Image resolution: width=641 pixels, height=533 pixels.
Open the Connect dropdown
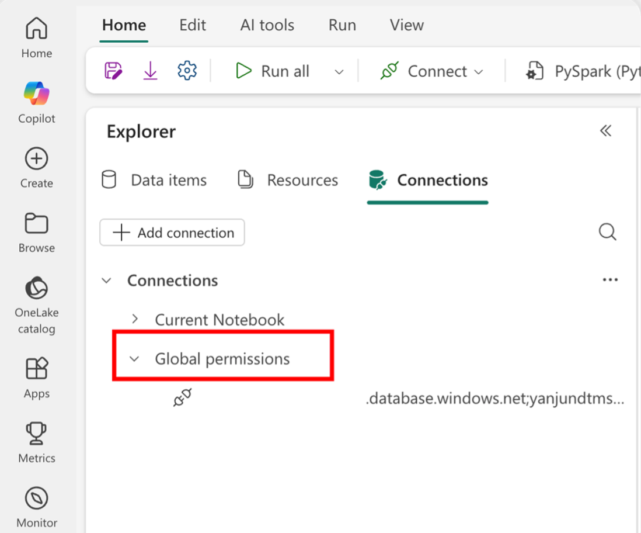(x=432, y=71)
